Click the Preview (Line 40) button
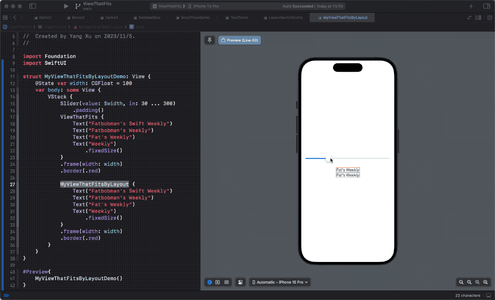 240,40
